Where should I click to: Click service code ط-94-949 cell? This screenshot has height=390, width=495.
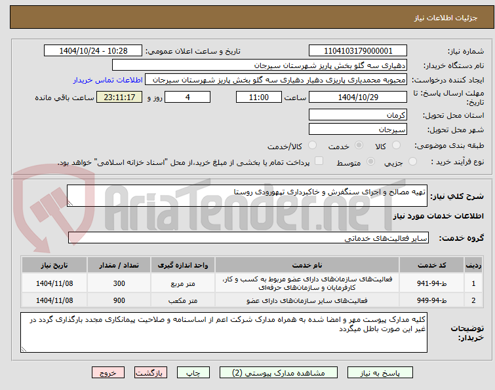(431, 300)
